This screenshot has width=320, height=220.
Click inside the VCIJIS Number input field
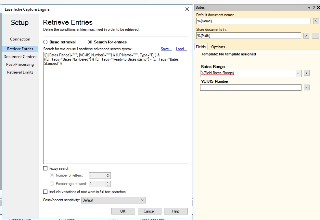(x=250, y=87)
